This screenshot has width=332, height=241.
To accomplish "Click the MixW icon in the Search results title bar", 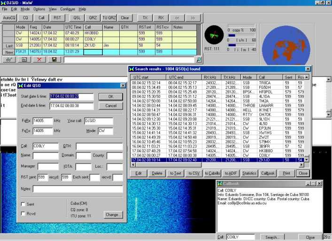I will click(x=131, y=69).
